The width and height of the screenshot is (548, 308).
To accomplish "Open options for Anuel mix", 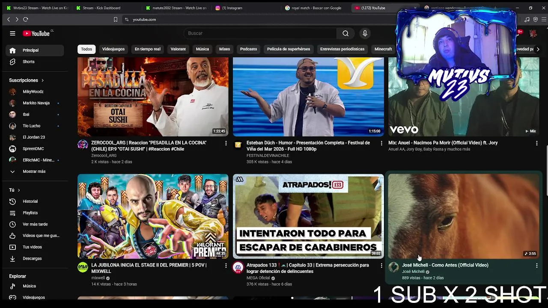I will [x=536, y=143].
